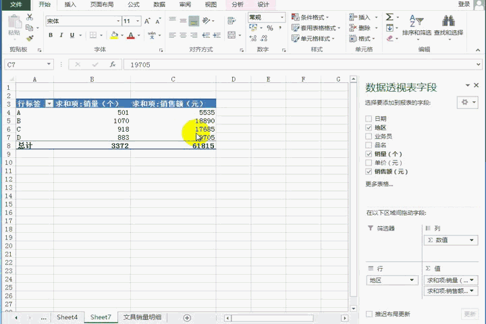The width and height of the screenshot is (486, 324).
Task: Open the font size dropdown
Action: pos(136,21)
